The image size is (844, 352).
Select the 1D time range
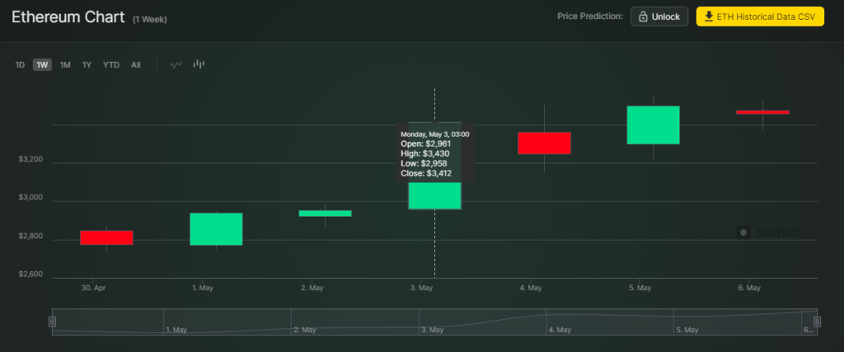click(20, 65)
